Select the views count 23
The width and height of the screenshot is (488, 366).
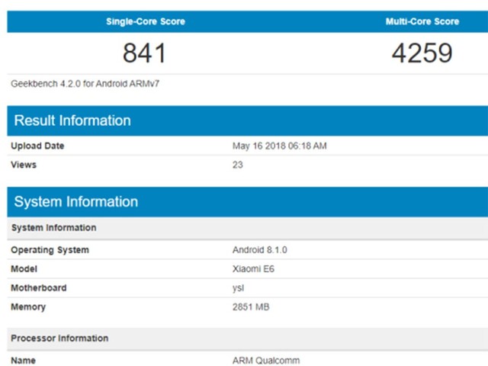click(238, 165)
